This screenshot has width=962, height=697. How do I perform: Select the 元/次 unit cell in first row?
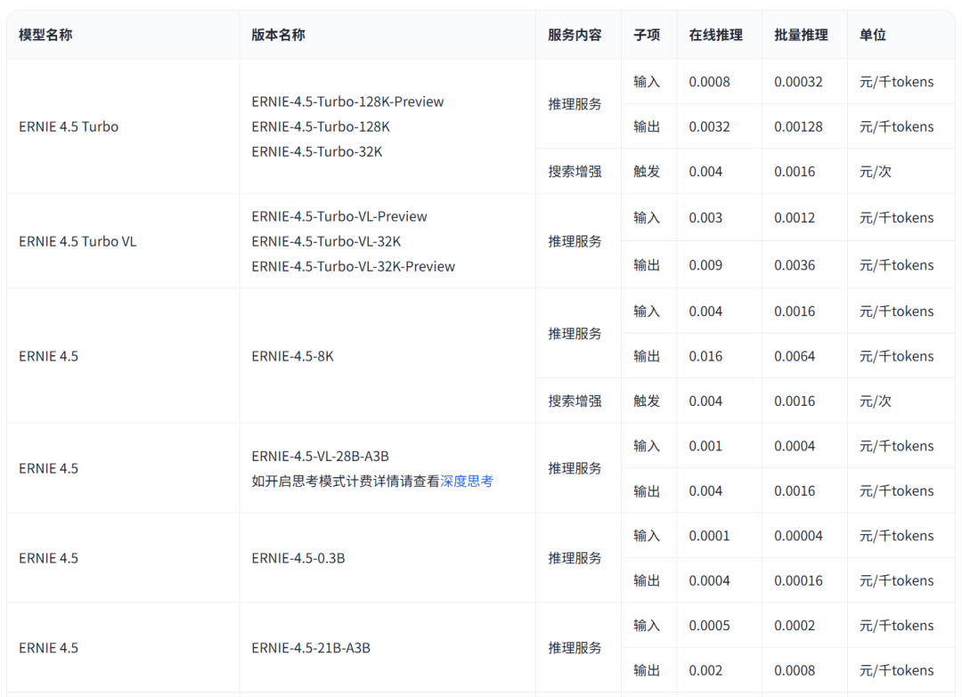click(876, 171)
